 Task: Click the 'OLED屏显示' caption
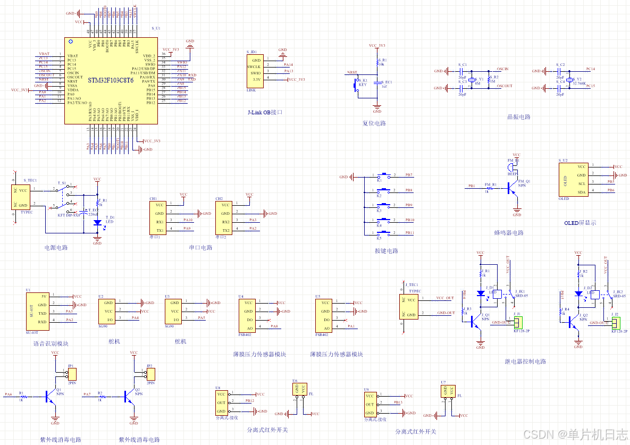tap(580, 223)
